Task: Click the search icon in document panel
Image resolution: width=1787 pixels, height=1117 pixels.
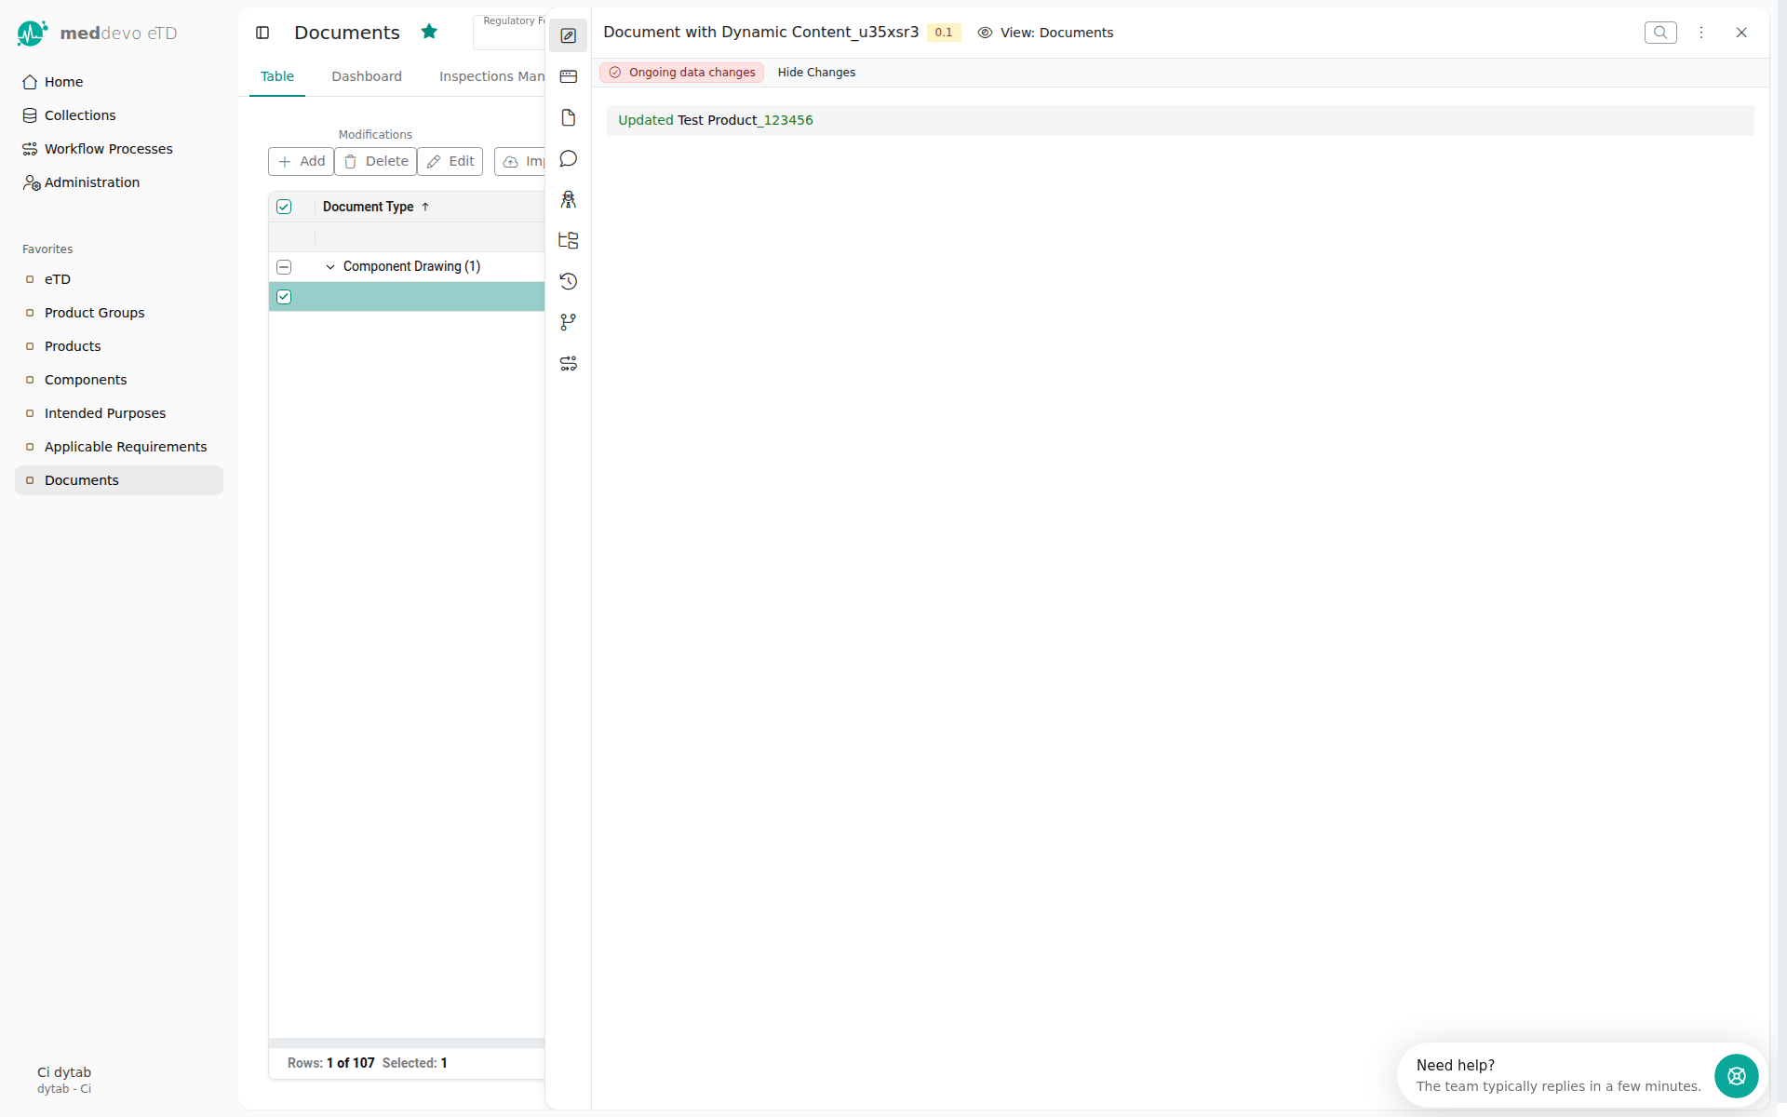Action: coord(1659,33)
